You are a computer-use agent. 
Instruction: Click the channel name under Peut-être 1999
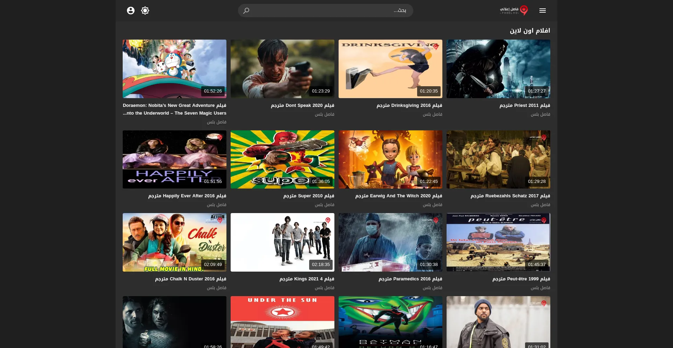(x=541, y=288)
